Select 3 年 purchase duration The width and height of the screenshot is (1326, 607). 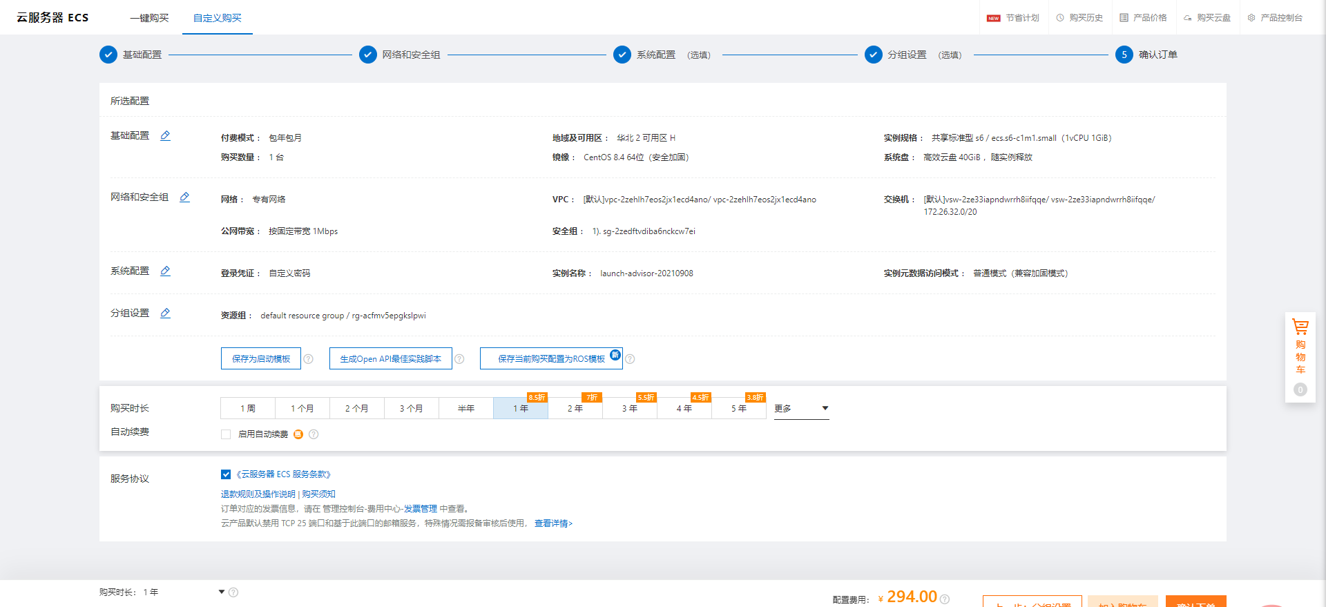pyautogui.click(x=630, y=408)
